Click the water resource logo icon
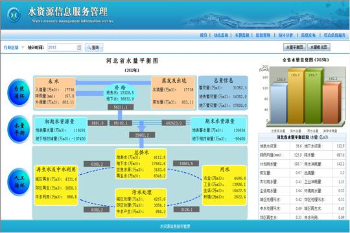 (14, 15)
